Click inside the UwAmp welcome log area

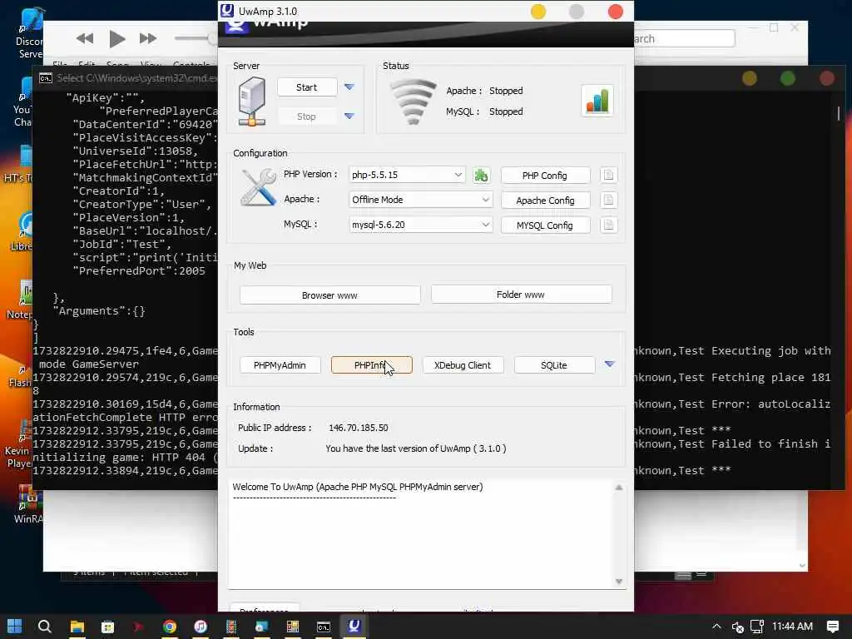[421, 535]
